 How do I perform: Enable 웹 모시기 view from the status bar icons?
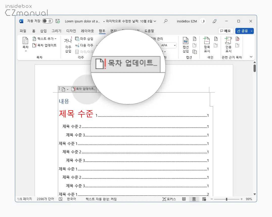(x=203, y=199)
